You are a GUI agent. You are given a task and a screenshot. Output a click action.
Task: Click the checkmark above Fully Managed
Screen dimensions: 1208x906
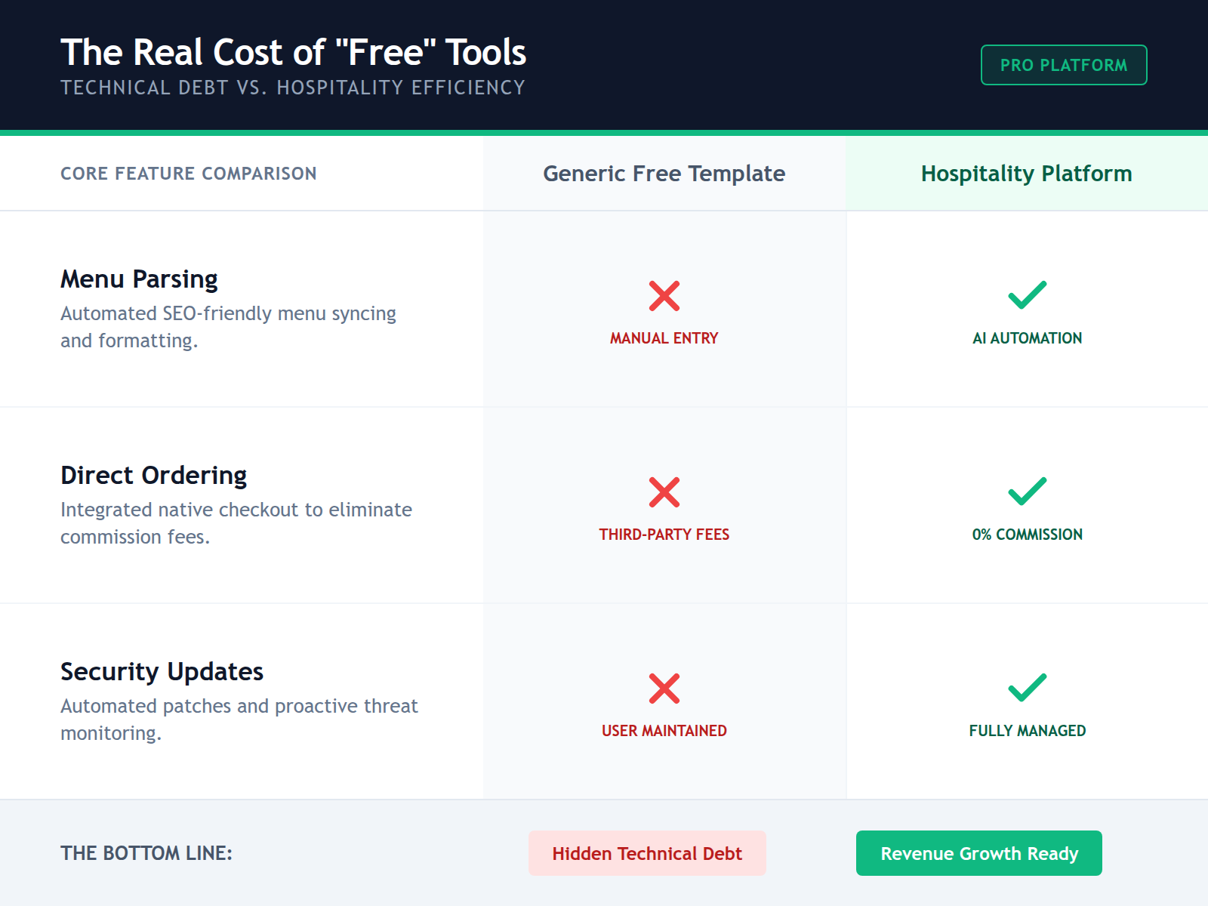tap(1028, 688)
